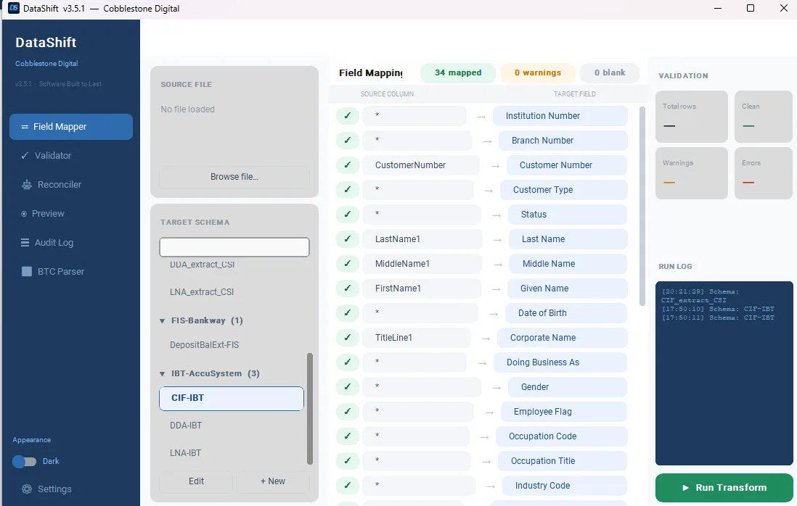Click the 34 mapped badge
Screen dimensions: 797x506
458,72
